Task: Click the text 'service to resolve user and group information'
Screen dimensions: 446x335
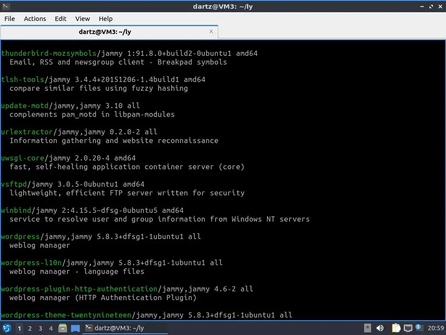Action: [107, 219]
